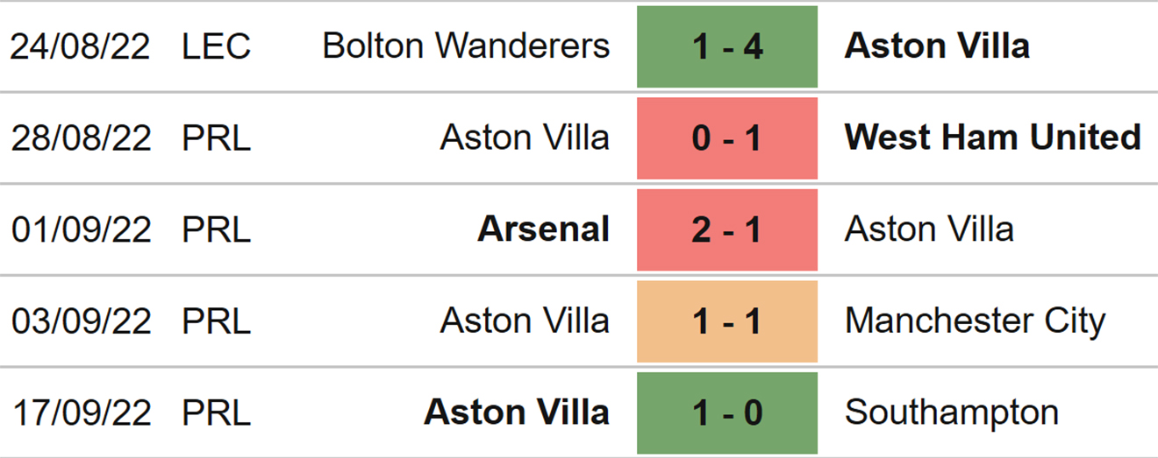Click the date 03/09/22
Viewport: 1158px width, 458px height.
[81, 321]
